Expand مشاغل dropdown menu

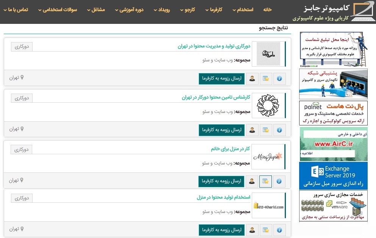pyautogui.click(x=96, y=9)
